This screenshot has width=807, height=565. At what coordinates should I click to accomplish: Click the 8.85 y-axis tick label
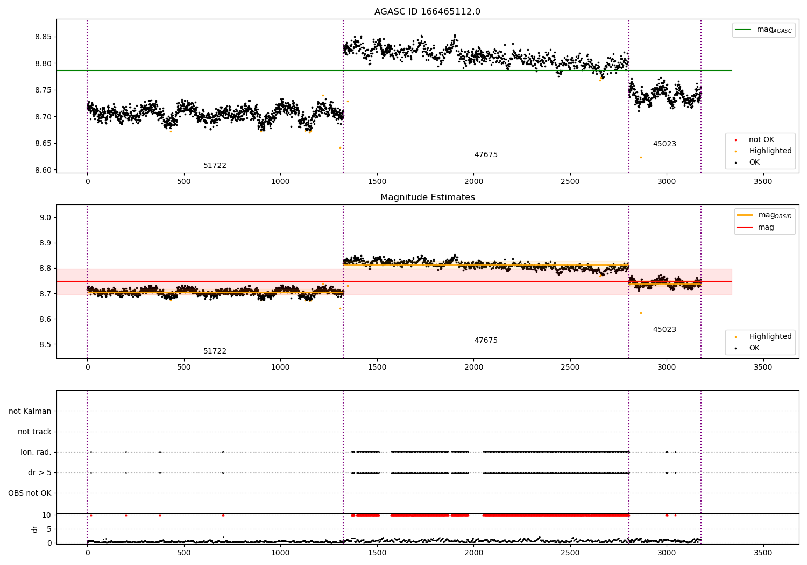point(43,37)
